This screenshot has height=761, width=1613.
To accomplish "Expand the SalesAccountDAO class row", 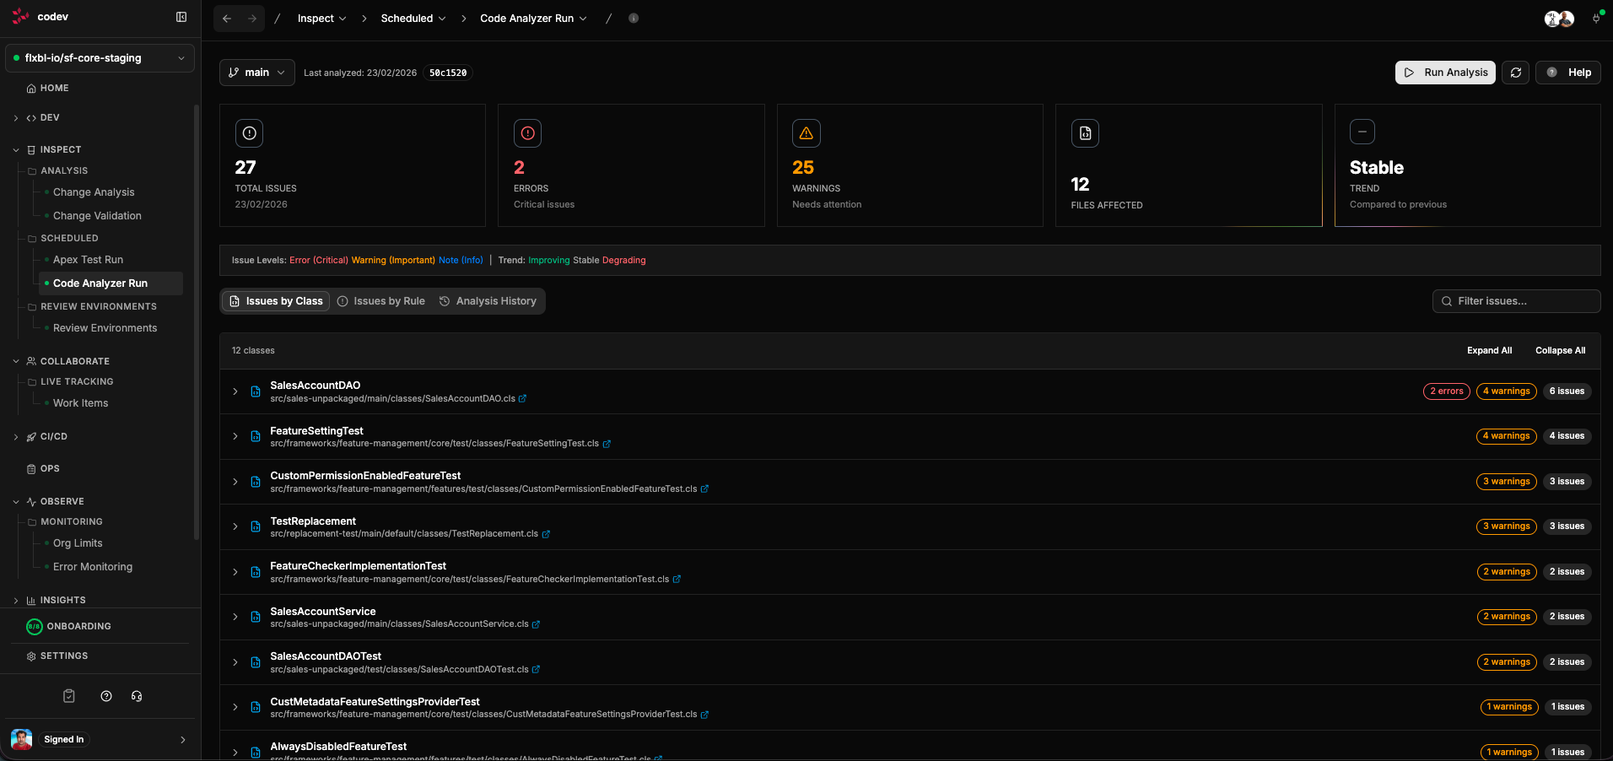I will point(235,391).
